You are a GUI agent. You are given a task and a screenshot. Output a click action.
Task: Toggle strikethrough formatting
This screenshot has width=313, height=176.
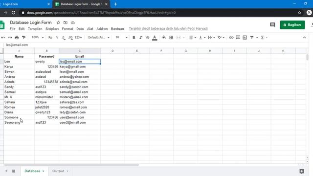click(x=148, y=38)
